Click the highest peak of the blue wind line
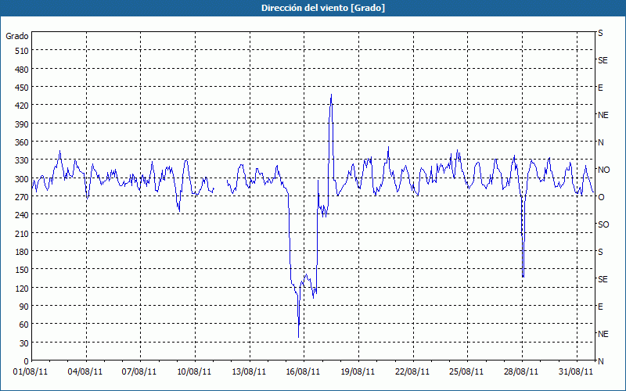The image size is (626, 391). coord(331,95)
